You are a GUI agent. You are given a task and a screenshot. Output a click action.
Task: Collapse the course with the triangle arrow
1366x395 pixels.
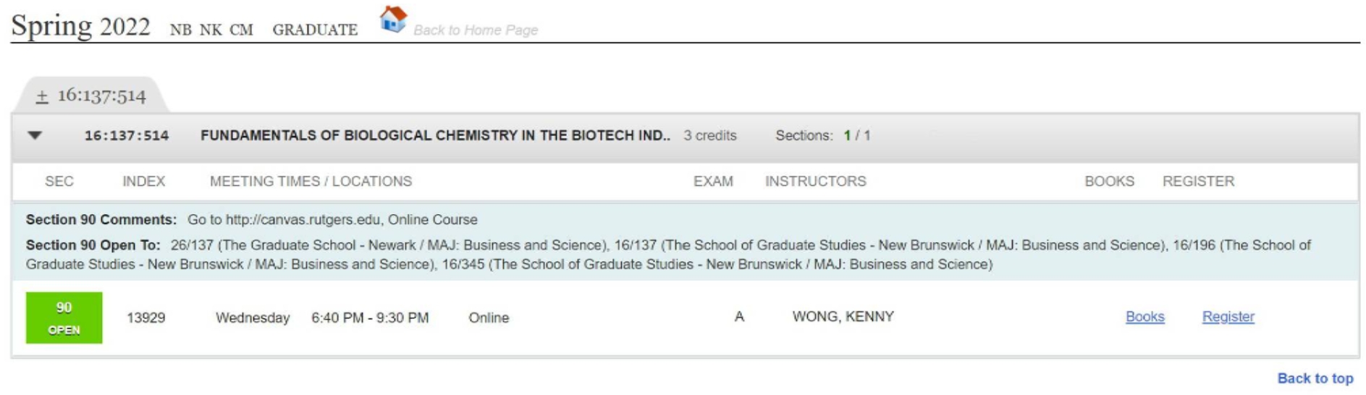(35, 135)
